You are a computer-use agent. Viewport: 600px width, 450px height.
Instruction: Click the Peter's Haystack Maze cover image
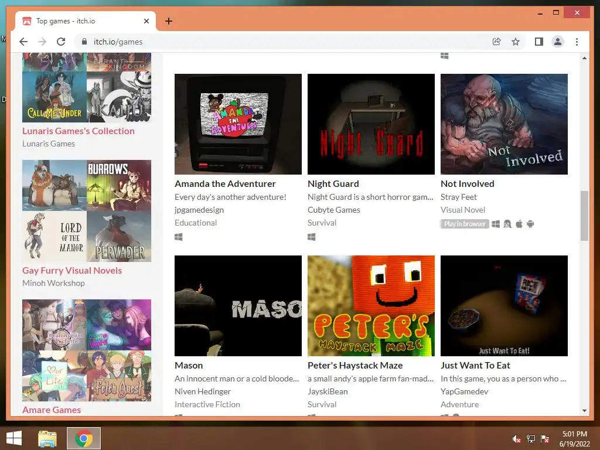pyautogui.click(x=371, y=306)
